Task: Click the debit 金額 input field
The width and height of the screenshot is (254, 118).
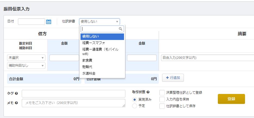Action: [64, 58]
